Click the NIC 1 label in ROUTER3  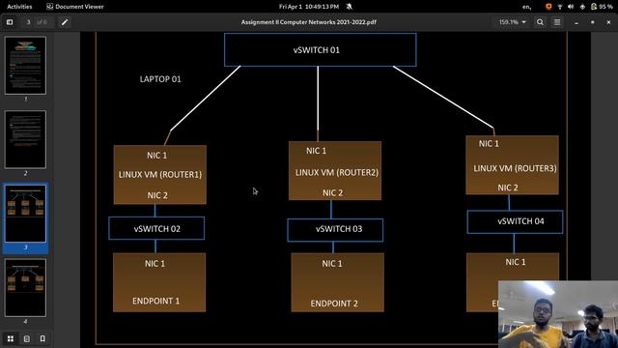tap(489, 144)
